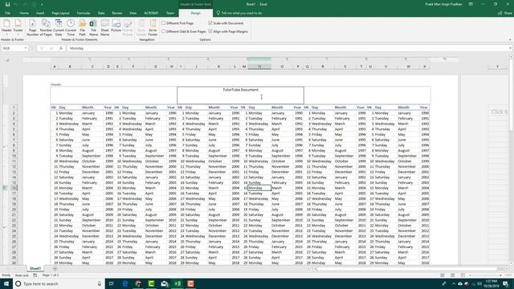
Task: Open the Name Box dropdown arrow
Action: tap(26, 48)
